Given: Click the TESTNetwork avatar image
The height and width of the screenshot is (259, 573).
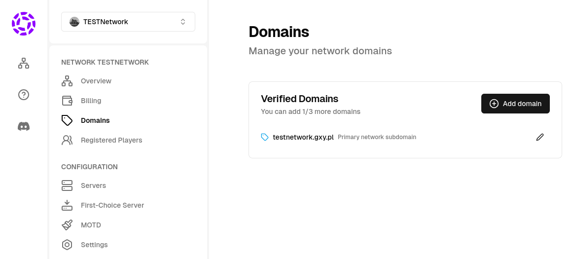Looking at the screenshot, I should (x=74, y=22).
